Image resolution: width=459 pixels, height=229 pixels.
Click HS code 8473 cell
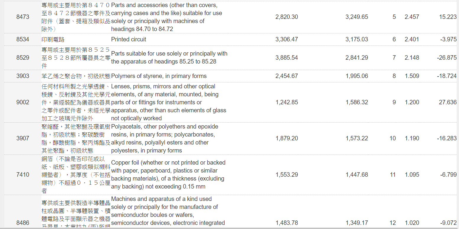point(23,17)
